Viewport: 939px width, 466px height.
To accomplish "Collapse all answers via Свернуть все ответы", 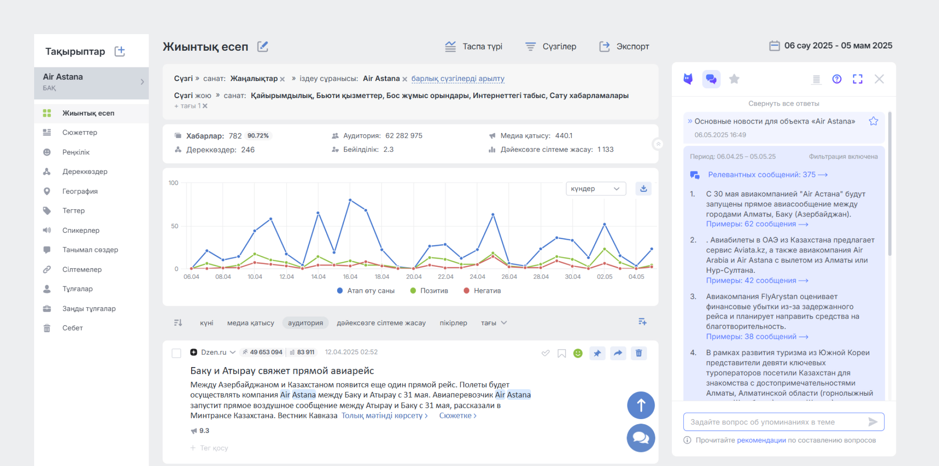I will 784,104.
